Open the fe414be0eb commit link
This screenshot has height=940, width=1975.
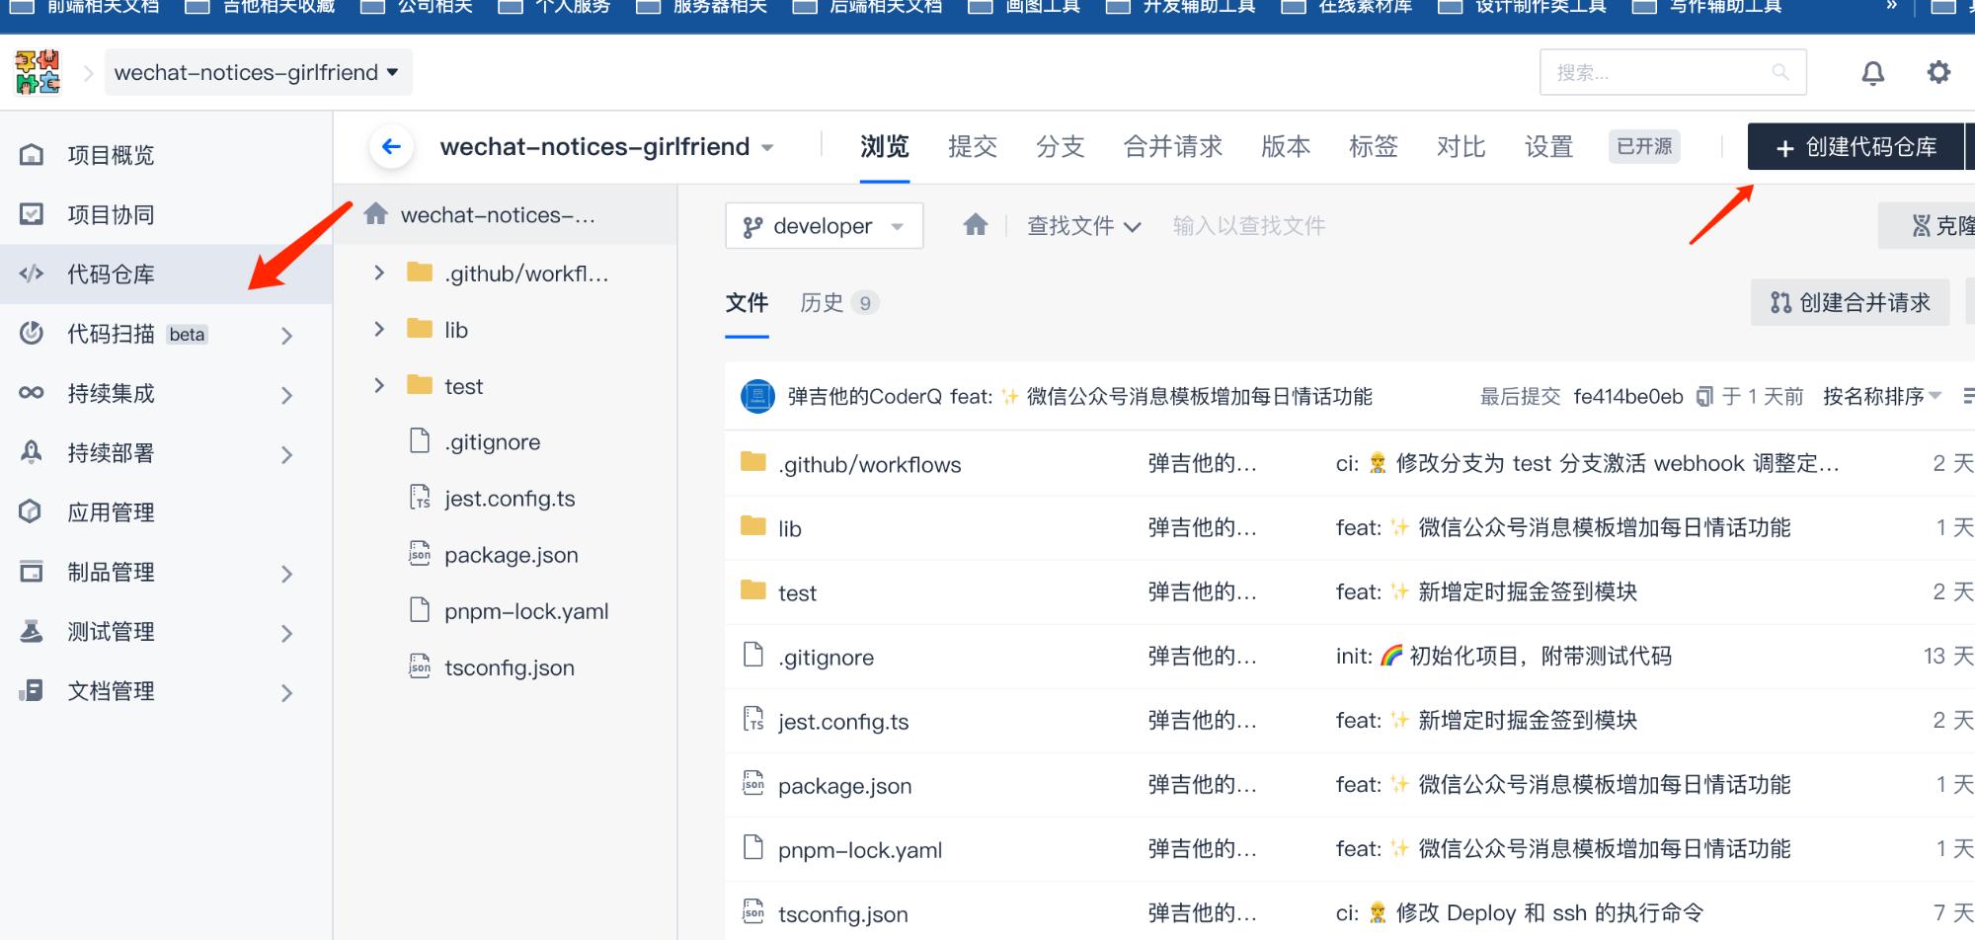point(1628,397)
